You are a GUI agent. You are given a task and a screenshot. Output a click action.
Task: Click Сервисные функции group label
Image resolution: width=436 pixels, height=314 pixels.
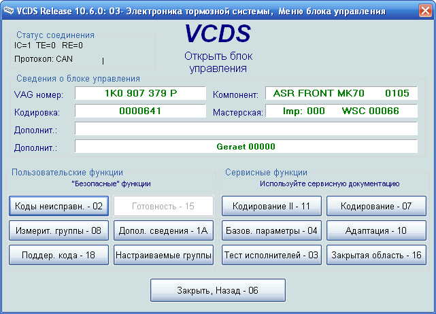point(266,172)
